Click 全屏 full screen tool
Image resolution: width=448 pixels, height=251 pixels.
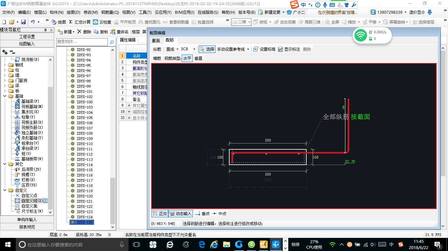[332, 22]
